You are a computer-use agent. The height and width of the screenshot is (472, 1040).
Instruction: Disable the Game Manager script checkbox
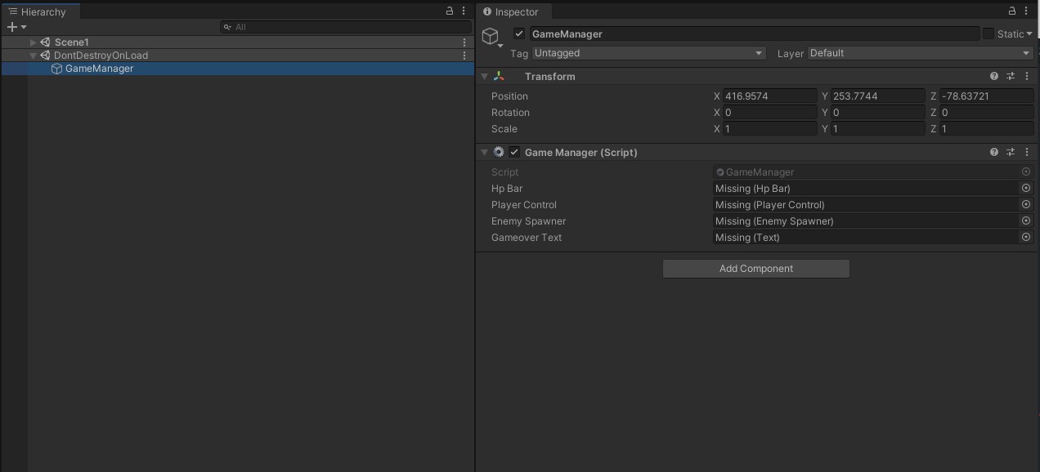pos(514,152)
